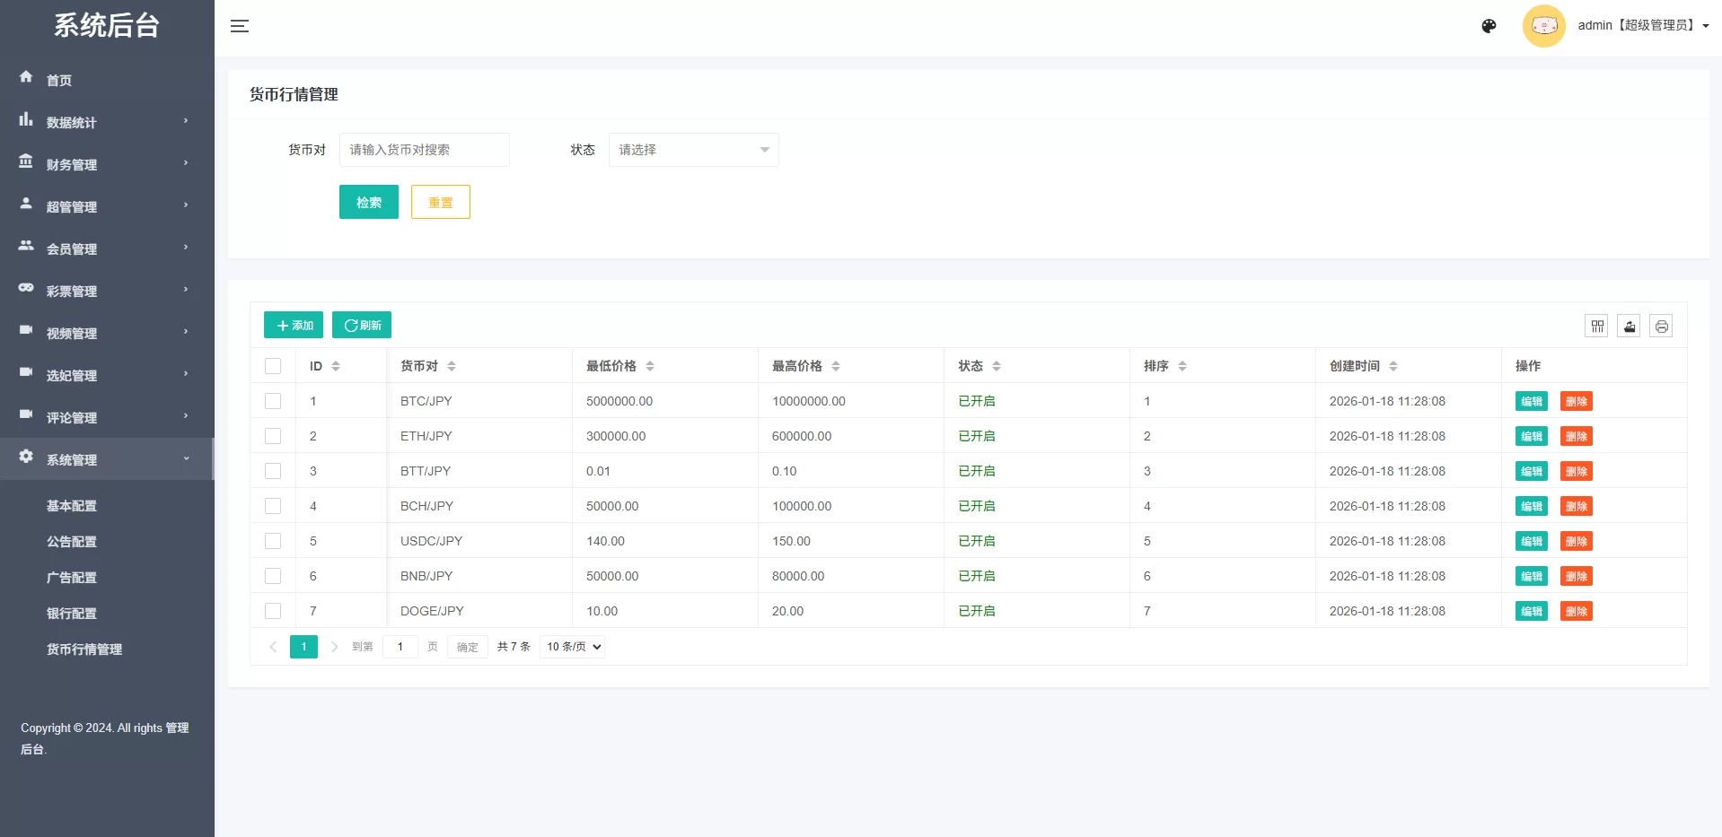Click the admin 超级管理员 avatar picture
This screenshot has width=1722, height=837.
pos(1543,25)
